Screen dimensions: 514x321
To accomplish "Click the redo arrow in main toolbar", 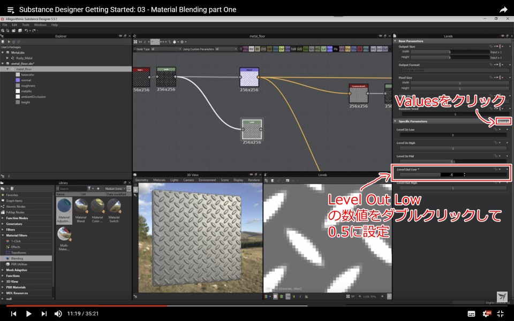I will (34, 30).
